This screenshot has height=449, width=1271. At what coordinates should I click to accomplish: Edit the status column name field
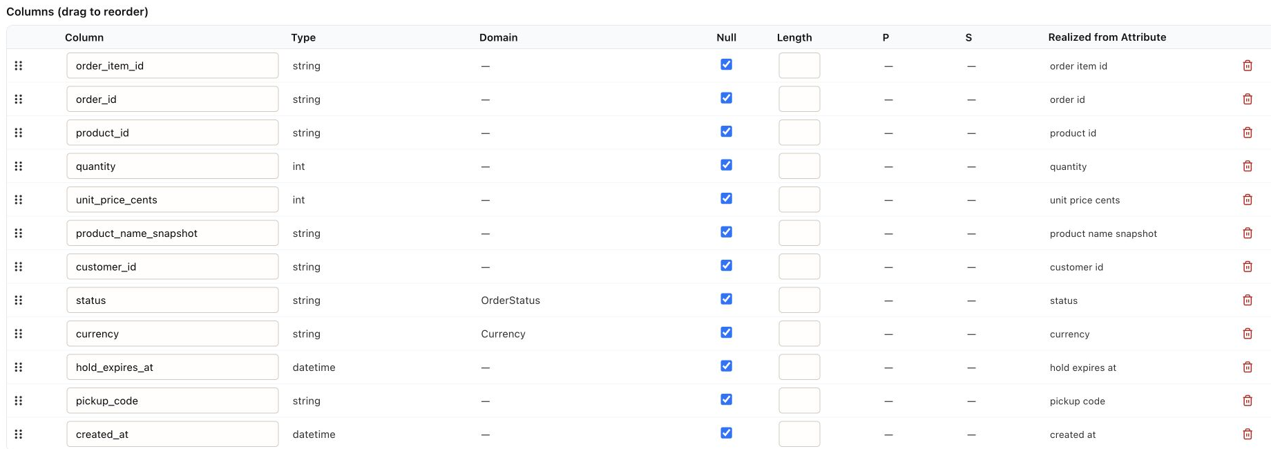click(x=173, y=300)
